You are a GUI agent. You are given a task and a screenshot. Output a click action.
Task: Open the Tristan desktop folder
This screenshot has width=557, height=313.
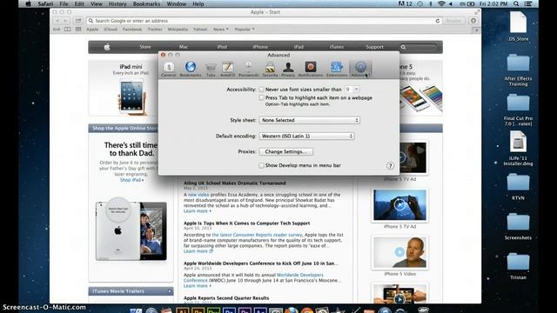point(518,266)
